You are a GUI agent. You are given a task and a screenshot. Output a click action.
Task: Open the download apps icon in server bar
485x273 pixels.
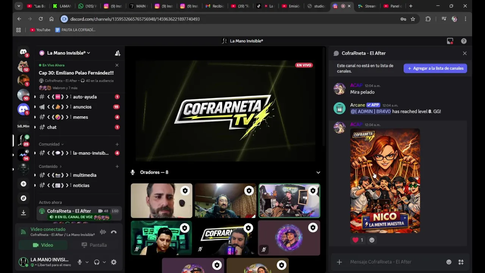23,212
